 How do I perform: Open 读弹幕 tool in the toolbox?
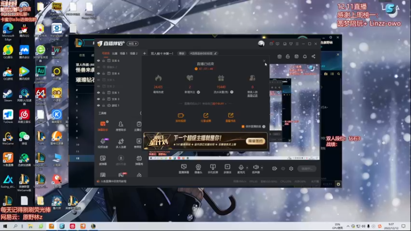[102, 160]
